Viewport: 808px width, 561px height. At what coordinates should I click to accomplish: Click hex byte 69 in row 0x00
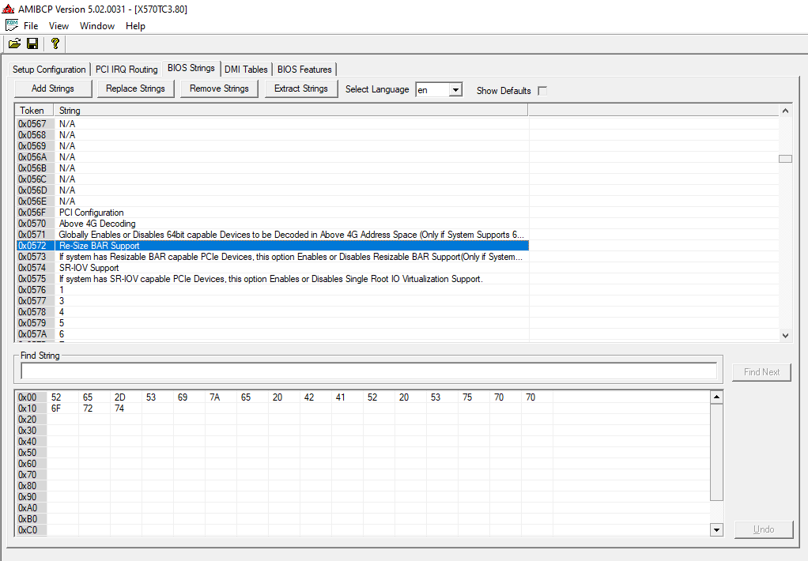pos(183,397)
